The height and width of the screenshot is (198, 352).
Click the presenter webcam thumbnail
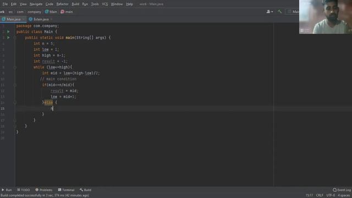coord(326,17)
